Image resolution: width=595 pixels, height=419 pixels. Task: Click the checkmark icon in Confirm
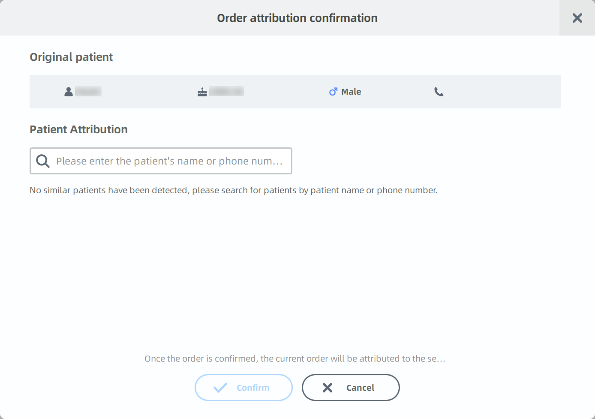point(220,388)
